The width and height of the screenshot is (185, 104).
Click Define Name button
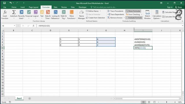click(x=92, y=11)
